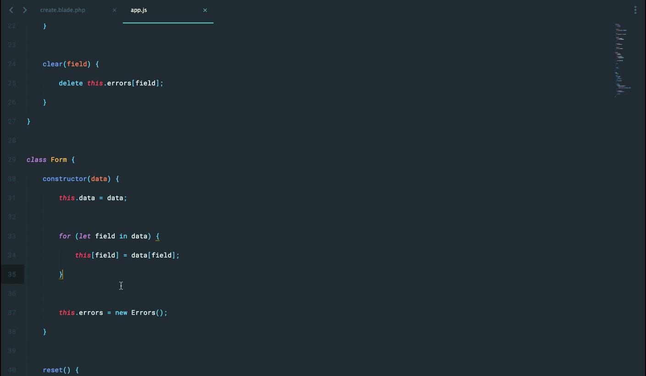Click line number 24 in the gutter

[12, 64]
